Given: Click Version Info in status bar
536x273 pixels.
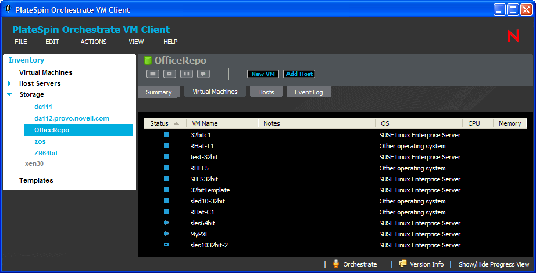Looking at the screenshot, I should tap(427, 264).
